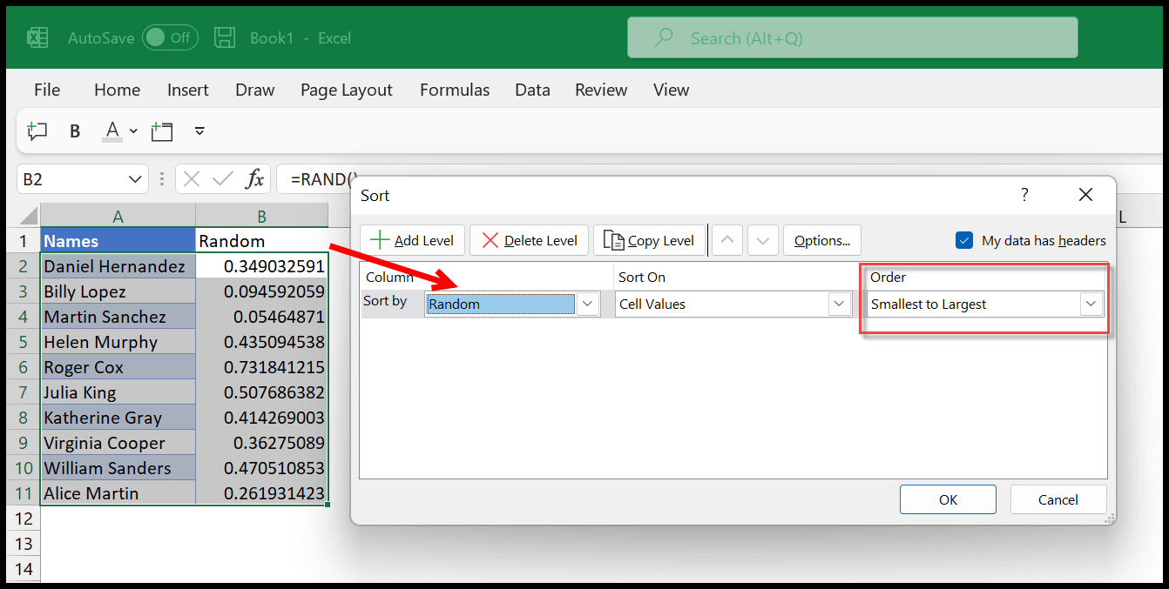Click the Select All corner triangle
The width and height of the screenshot is (1169, 589).
click(29, 216)
